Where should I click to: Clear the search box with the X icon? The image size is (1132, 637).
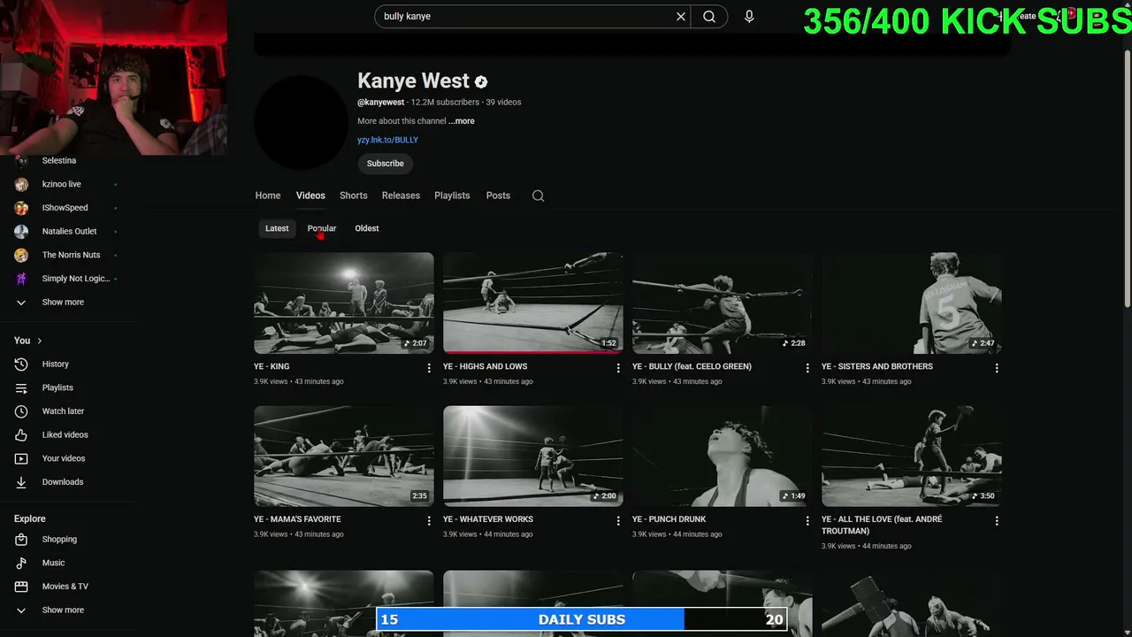[x=681, y=16]
